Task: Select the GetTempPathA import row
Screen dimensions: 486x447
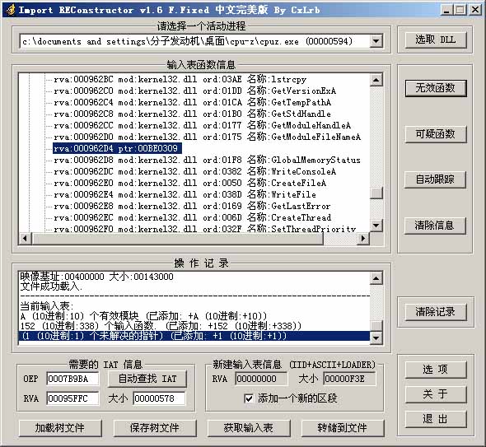Action: [x=192, y=102]
